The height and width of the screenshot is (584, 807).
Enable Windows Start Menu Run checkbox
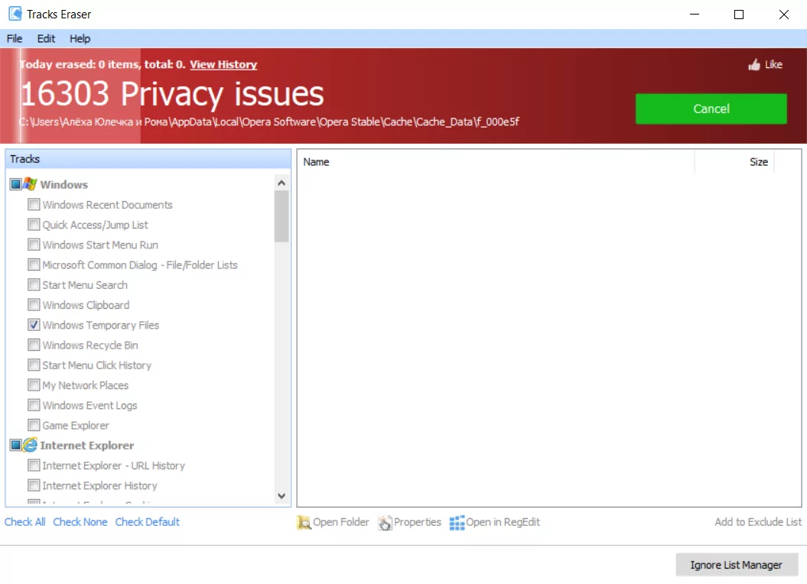click(x=34, y=245)
